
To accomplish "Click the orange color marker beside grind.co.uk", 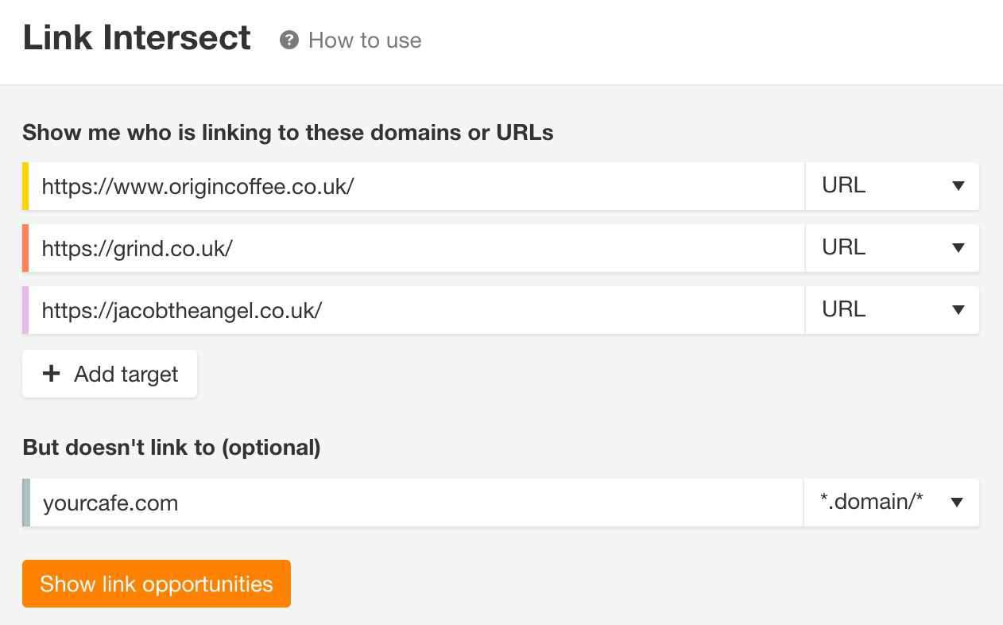I will tap(25, 248).
